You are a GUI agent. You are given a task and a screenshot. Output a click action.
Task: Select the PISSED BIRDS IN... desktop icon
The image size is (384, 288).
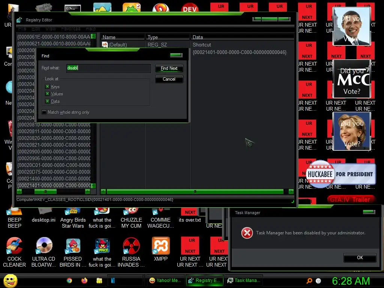tap(73, 246)
